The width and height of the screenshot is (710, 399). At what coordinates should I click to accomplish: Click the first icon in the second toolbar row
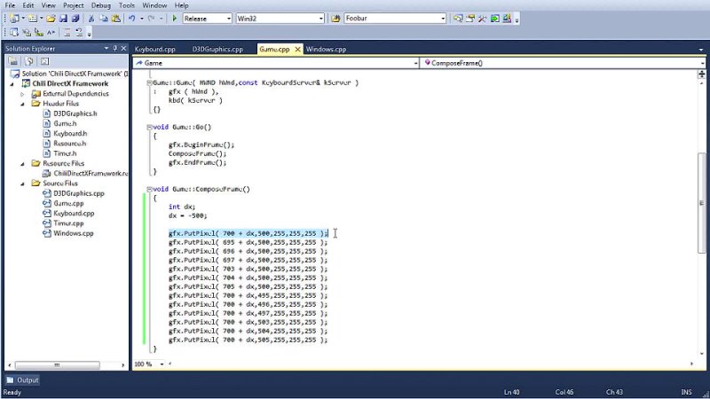(14, 33)
